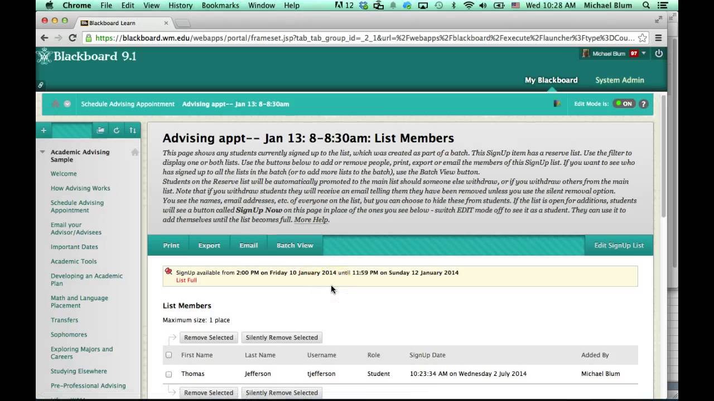Open the Time Machine menu bar icon
Viewport: 714px width, 401px height.
[438, 6]
